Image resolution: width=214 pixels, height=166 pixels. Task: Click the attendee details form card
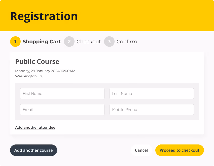pos(107,101)
